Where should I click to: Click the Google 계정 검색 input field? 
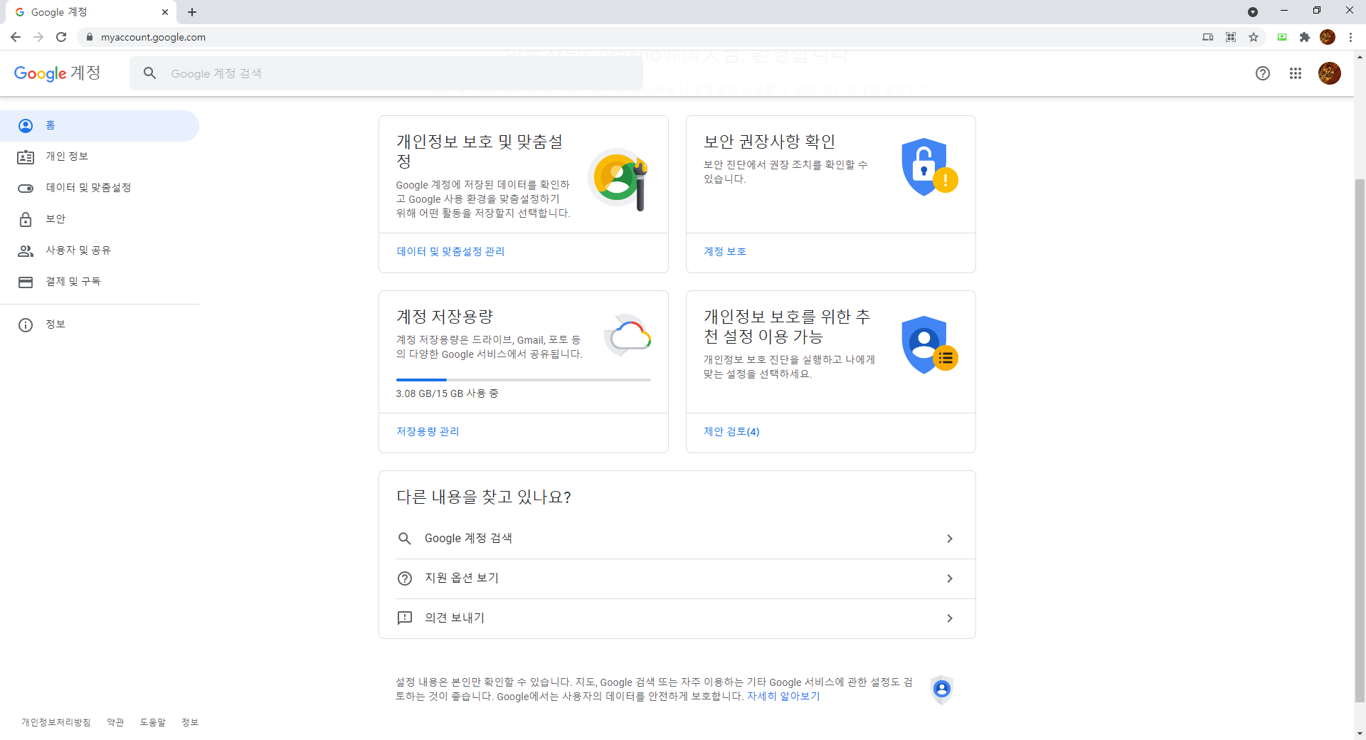(x=386, y=73)
